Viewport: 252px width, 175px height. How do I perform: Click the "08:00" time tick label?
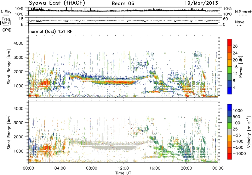pyautogui.click(x=92, y=168)
